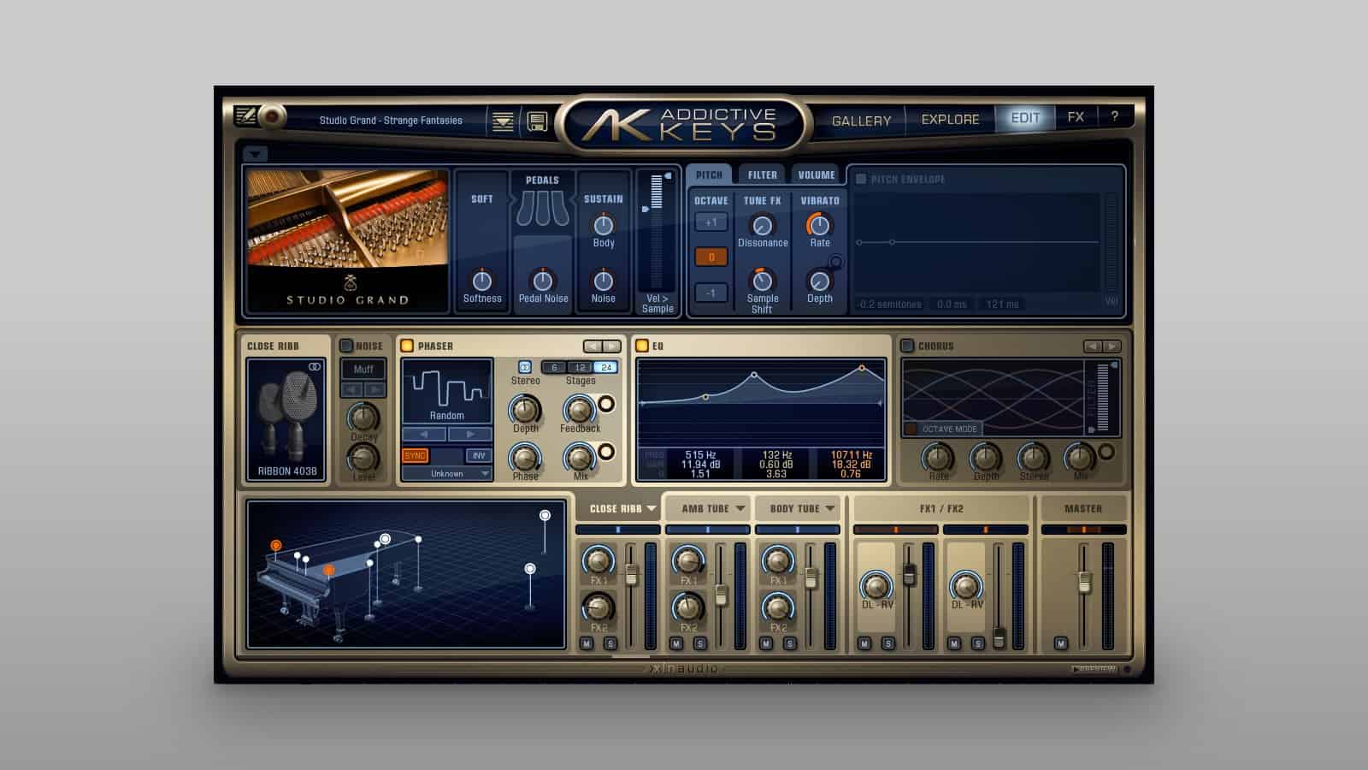
Task: Open the phaser sync rate 'Unknown' dropdown
Action: click(447, 473)
